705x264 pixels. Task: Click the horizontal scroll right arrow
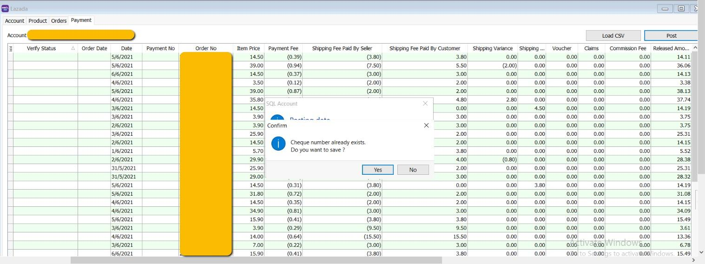(694, 260)
